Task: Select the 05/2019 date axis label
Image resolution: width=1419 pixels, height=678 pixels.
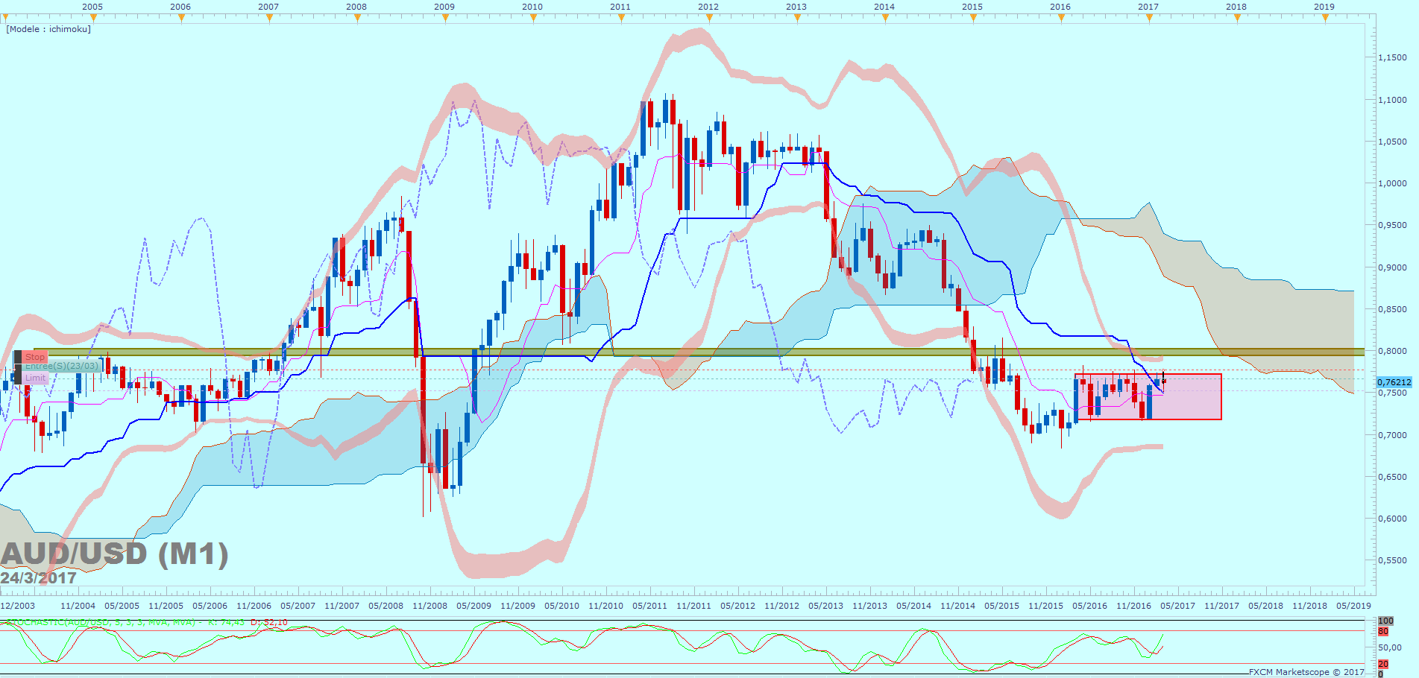Action: coord(1353,606)
